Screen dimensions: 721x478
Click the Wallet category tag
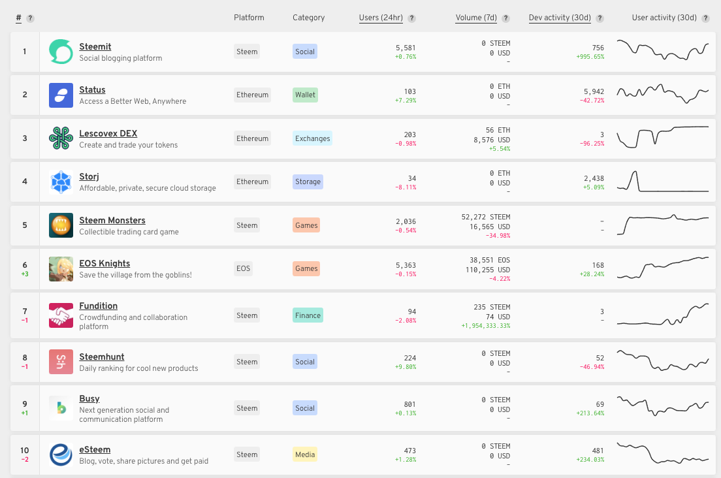point(306,95)
